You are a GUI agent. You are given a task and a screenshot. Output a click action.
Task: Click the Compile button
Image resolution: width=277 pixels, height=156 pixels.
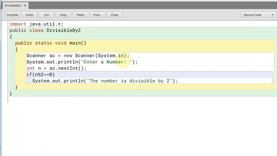[x=13, y=15]
